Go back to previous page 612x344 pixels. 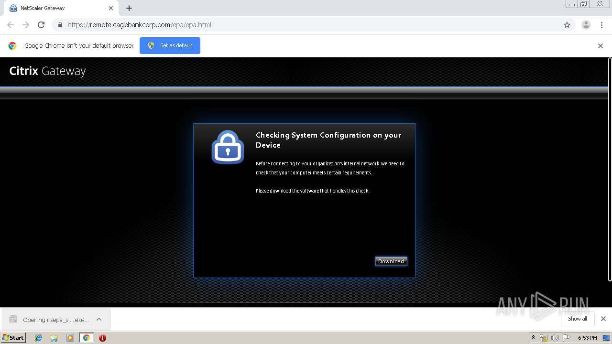(11, 25)
